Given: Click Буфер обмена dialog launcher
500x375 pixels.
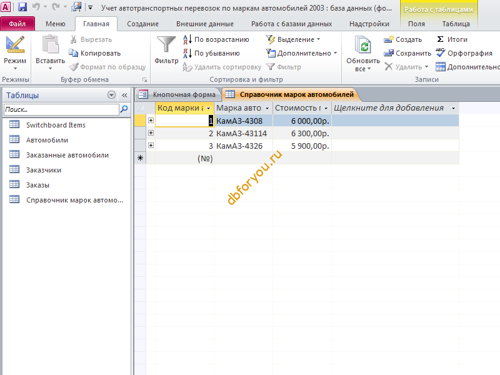Looking at the screenshot, I should (x=144, y=80).
